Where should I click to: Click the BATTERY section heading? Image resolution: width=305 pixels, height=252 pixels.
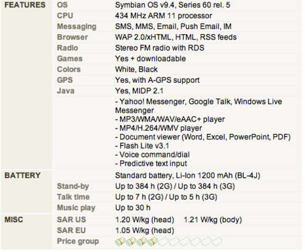pyautogui.click(x=23, y=176)
